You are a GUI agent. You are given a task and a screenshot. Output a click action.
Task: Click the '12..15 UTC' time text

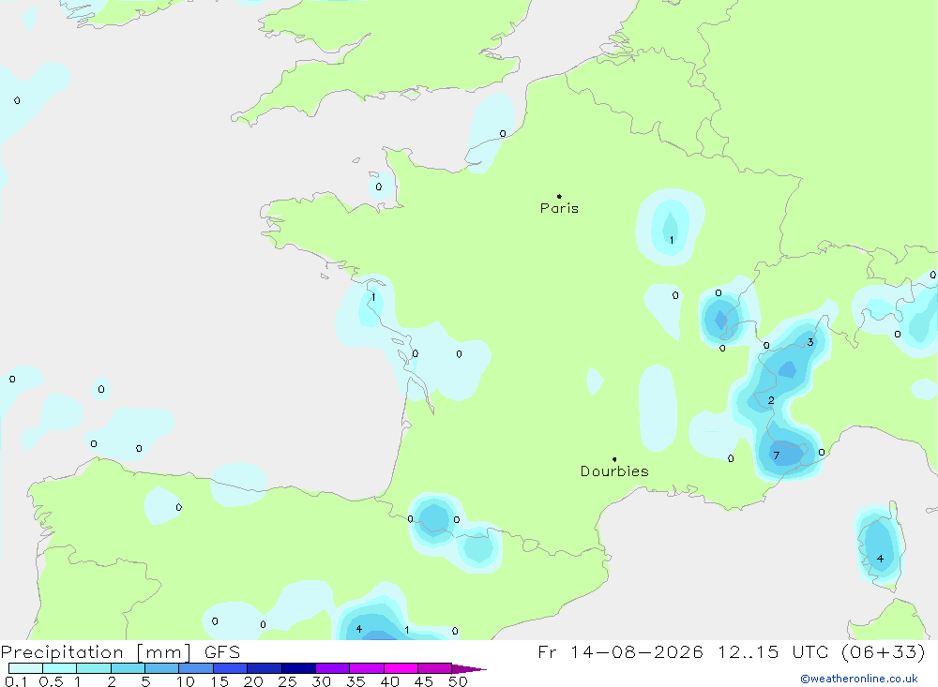[x=774, y=651]
